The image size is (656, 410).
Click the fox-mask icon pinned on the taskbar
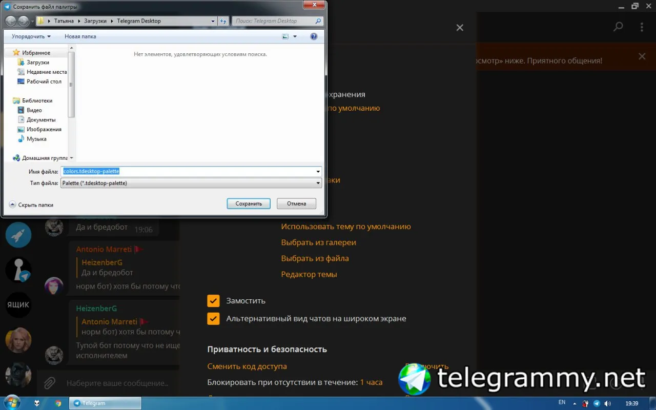[x=38, y=403]
